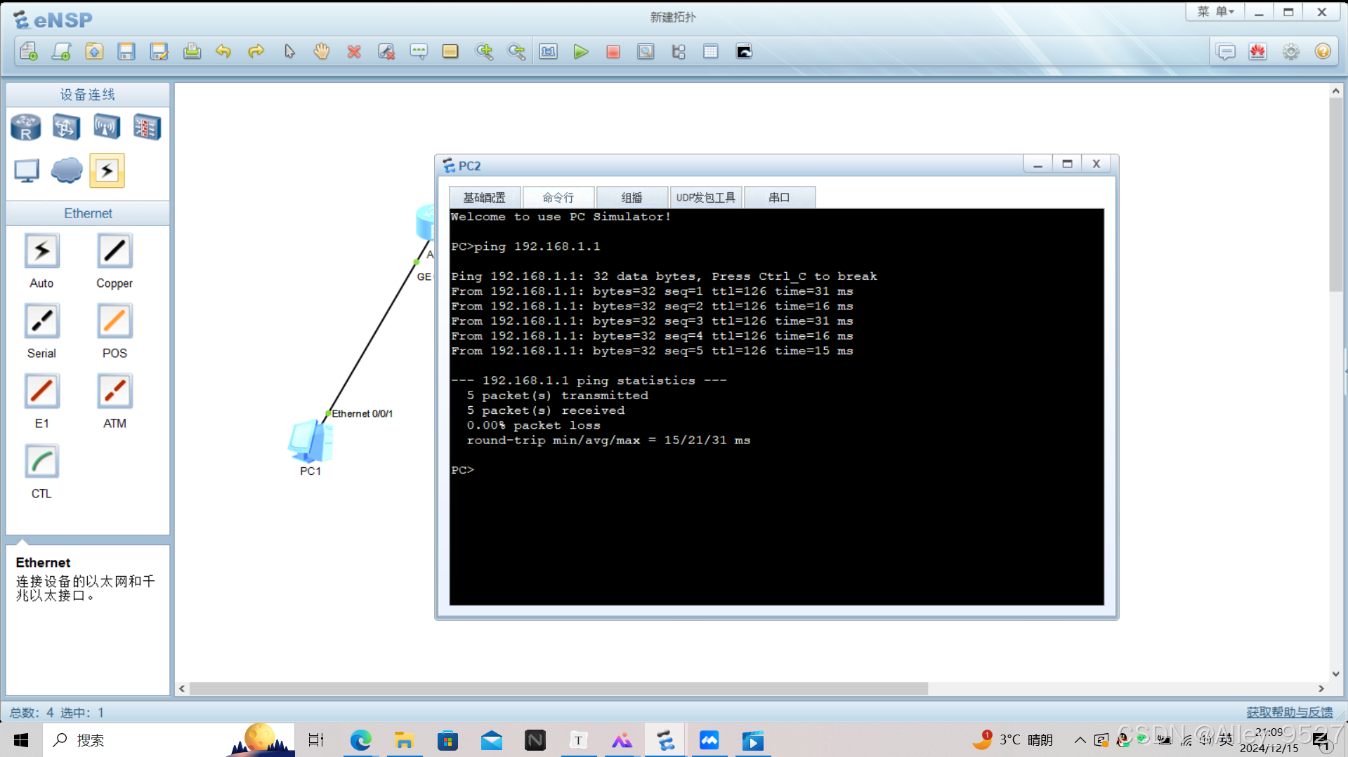1348x757 pixels.
Task: Select the Switch device category
Action: [66, 128]
